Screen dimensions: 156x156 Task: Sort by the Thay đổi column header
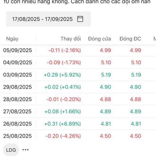coord(71,39)
